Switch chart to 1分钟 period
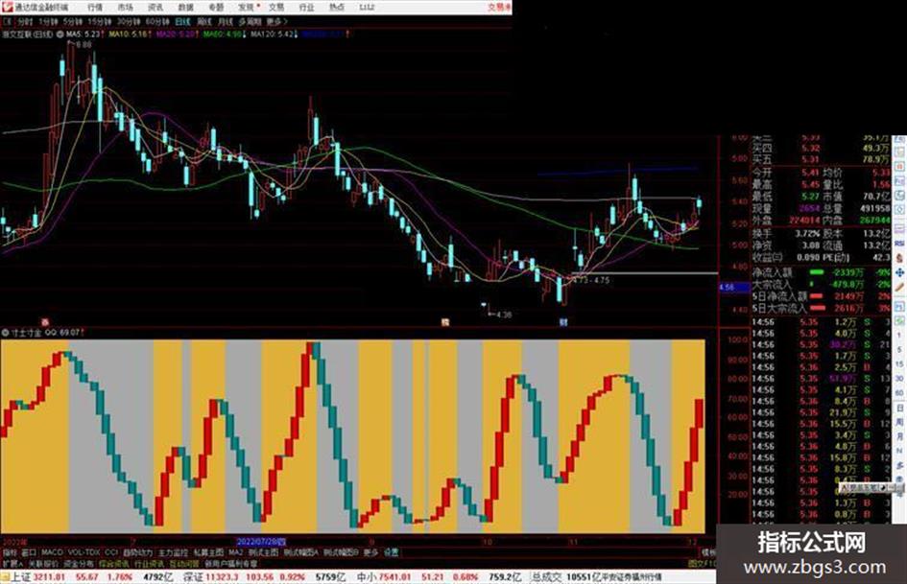 point(48,21)
